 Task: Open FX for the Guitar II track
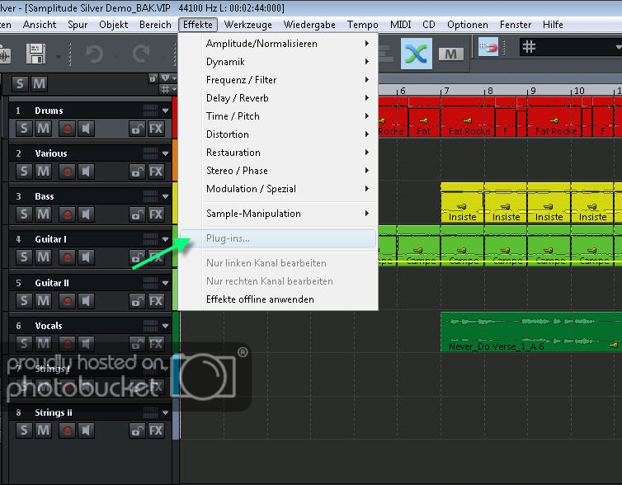tap(156, 301)
